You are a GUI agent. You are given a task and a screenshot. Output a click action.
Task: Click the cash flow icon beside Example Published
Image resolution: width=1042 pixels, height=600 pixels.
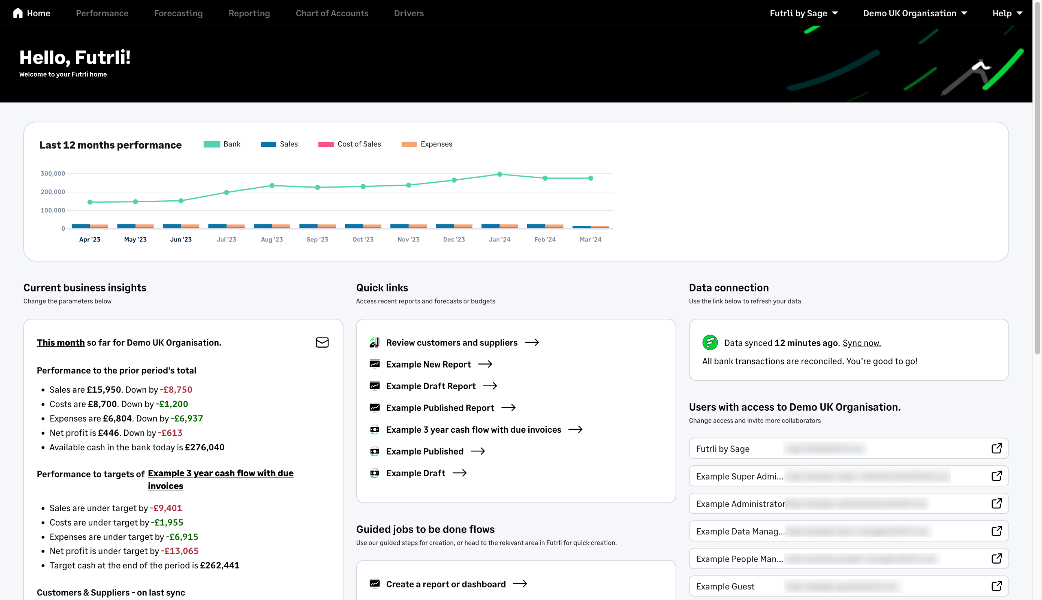(x=374, y=451)
